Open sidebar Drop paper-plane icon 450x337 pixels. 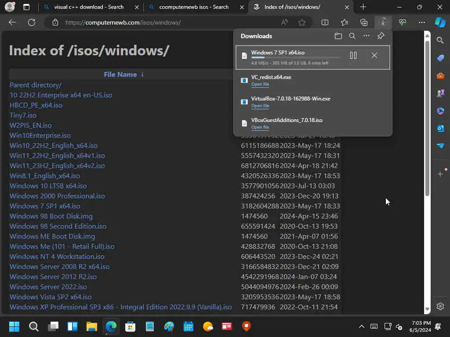[x=440, y=146]
